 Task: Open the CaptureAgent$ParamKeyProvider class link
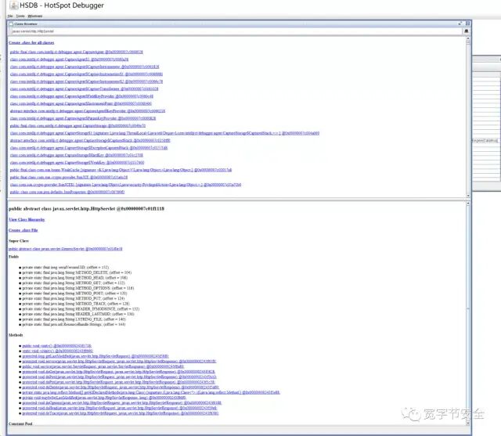[x=83, y=118]
